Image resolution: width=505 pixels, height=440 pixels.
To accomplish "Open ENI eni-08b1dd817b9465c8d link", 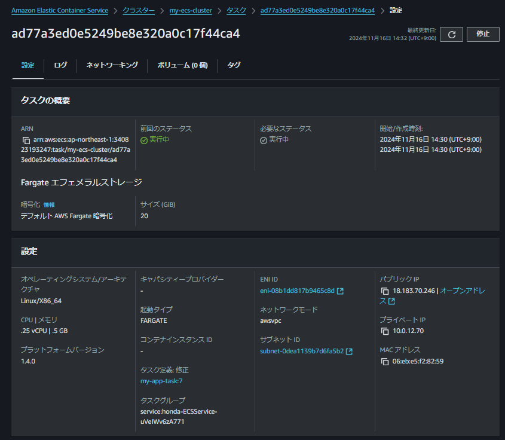I will click(x=297, y=291).
